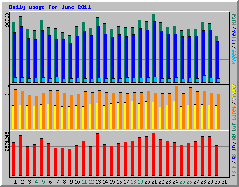Click the cyan pages bar for day 28

pyautogui.click(x=204, y=79)
